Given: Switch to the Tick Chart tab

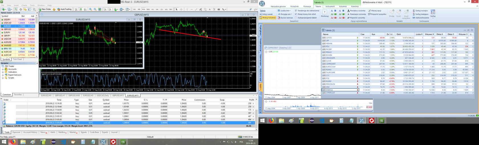Looking at the screenshot, I should (x=17, y=59).
